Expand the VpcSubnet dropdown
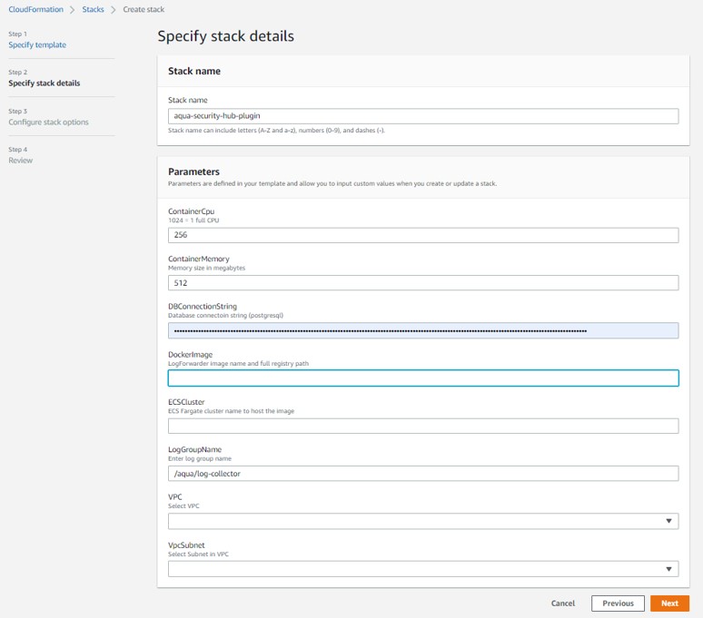Image resolution: width=703 pixels, height=618 pixels. [x=418, y=569]
